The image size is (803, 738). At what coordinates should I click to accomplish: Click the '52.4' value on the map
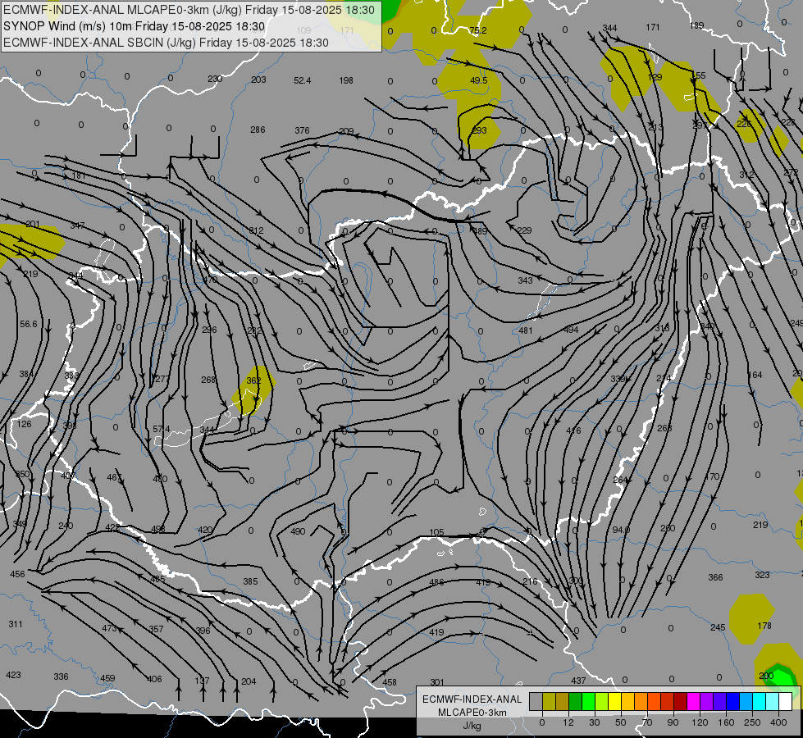point(302,80)
